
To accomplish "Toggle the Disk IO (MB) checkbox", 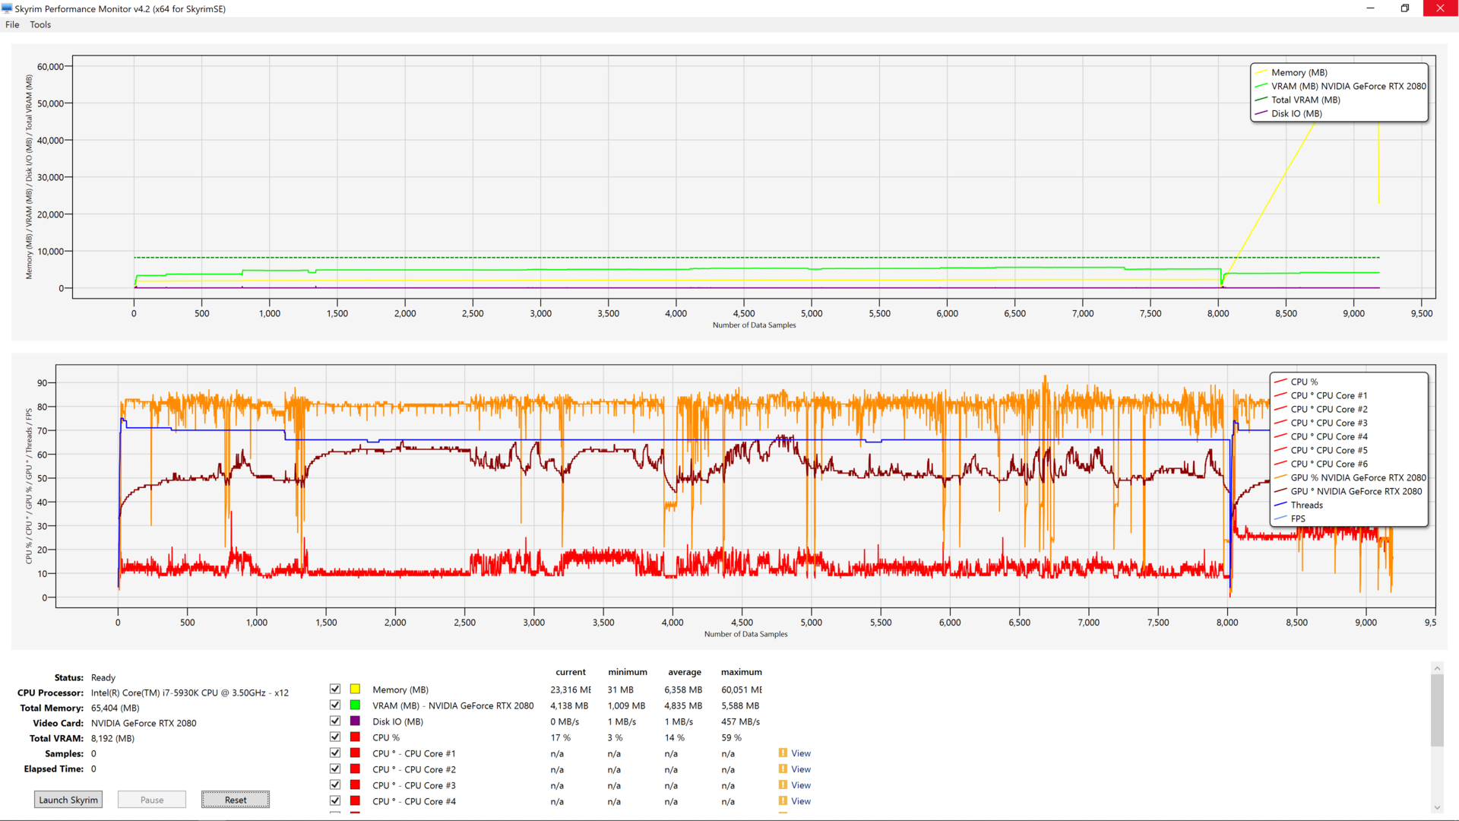I will (335, 721).
